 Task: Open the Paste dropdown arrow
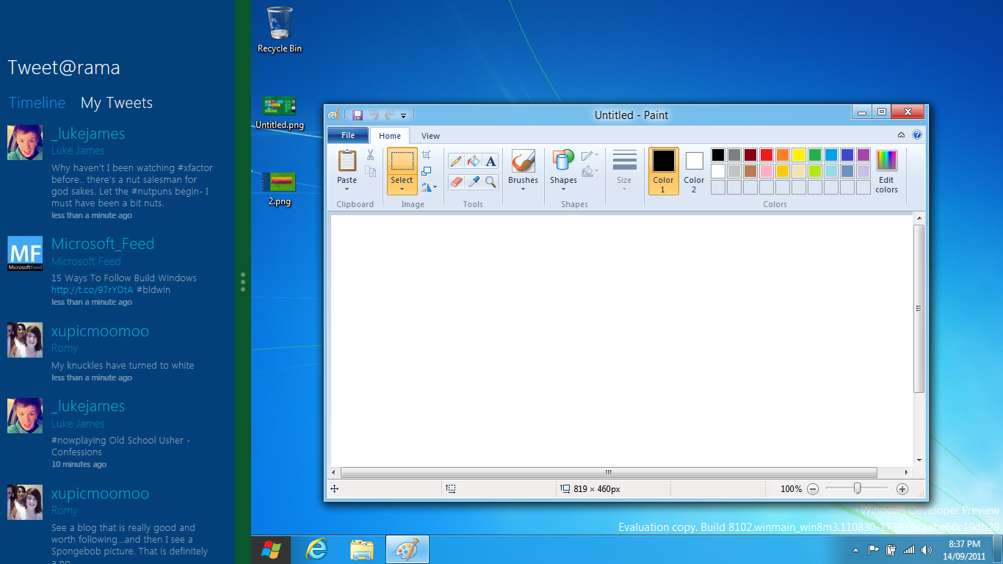[x=347, y=189]
